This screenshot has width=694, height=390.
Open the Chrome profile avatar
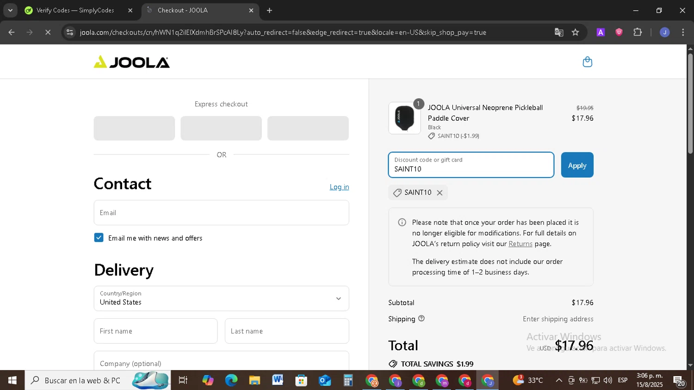pyautogui.click(x=664, y=32)
